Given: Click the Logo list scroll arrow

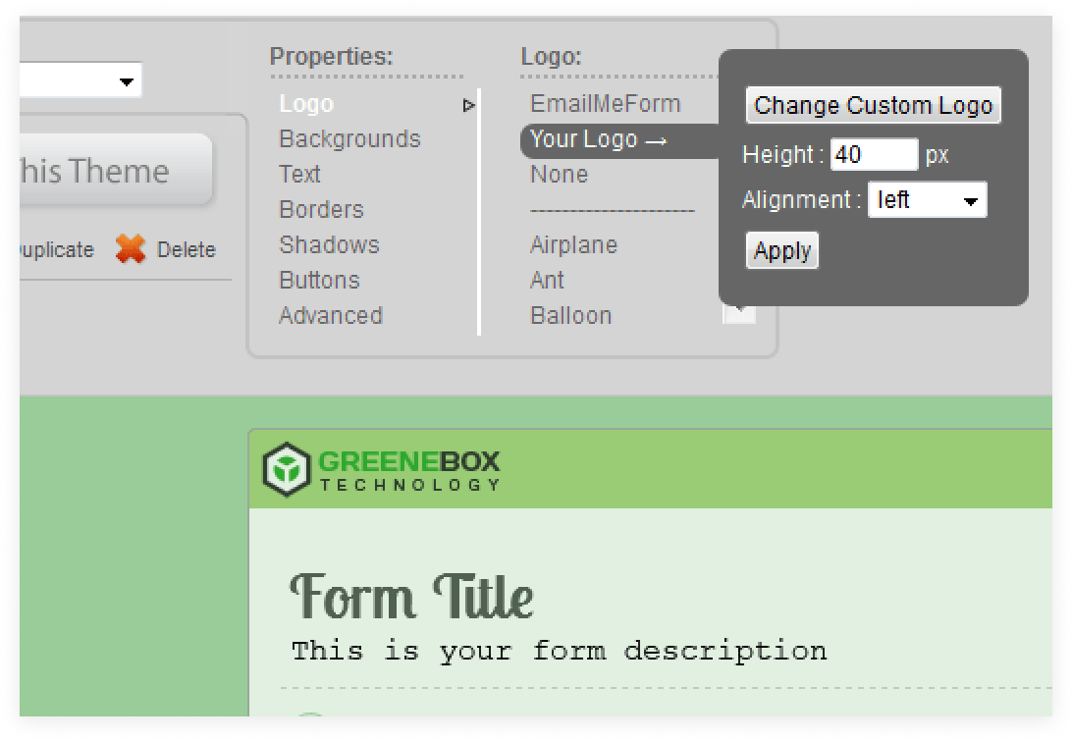Looking at the screenshot, I should click(739, 314).
